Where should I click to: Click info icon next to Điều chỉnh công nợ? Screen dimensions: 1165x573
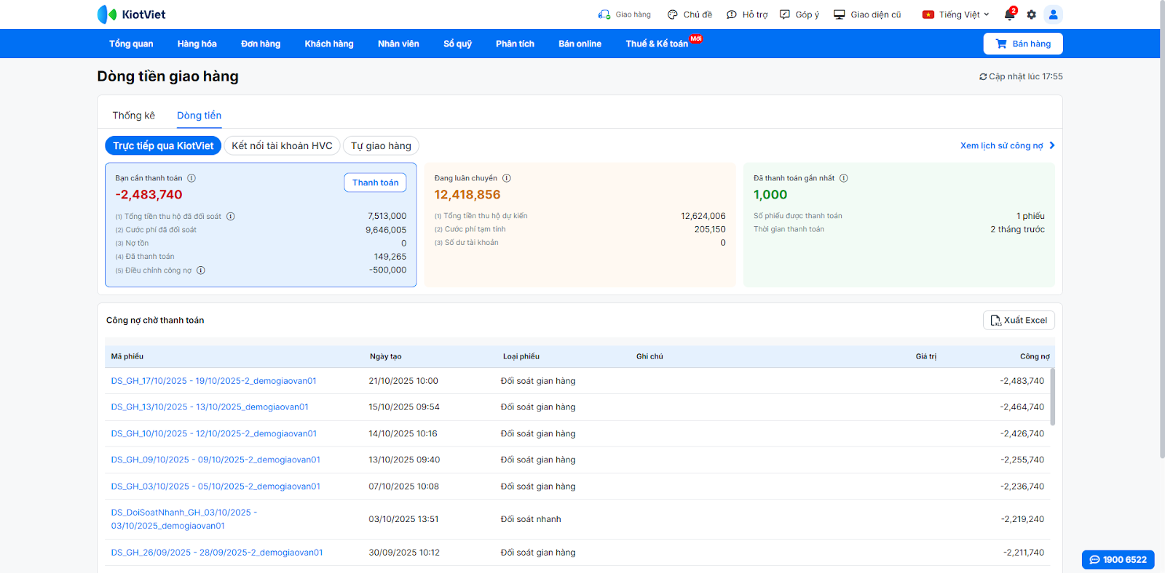click(201, 271)
